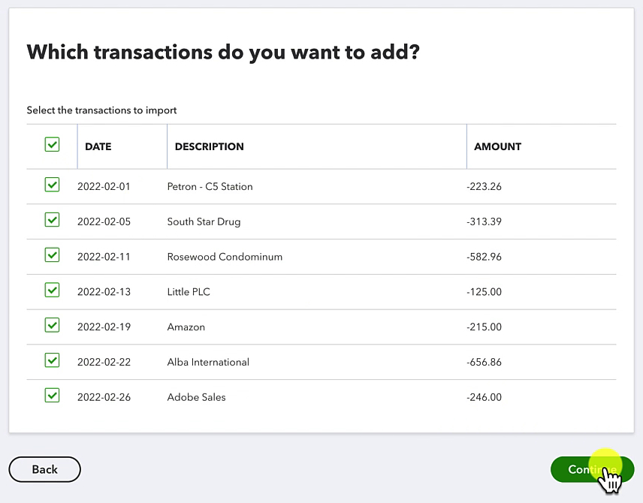The image size is (643, 503).
Task: Deselect the Adobe Sales transaction checkbox
Action: point(52,395)
